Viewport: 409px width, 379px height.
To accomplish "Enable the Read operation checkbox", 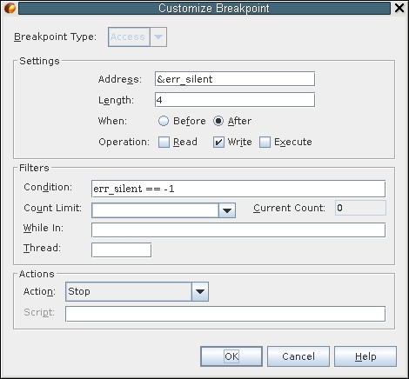I will pyautogui.click(x=164, y=142).
